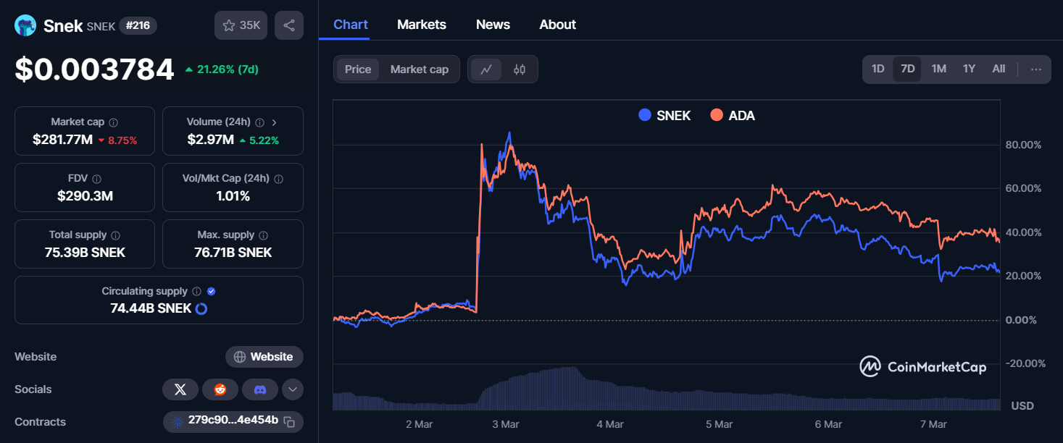Open the About tab

click(x=558, y=25)
